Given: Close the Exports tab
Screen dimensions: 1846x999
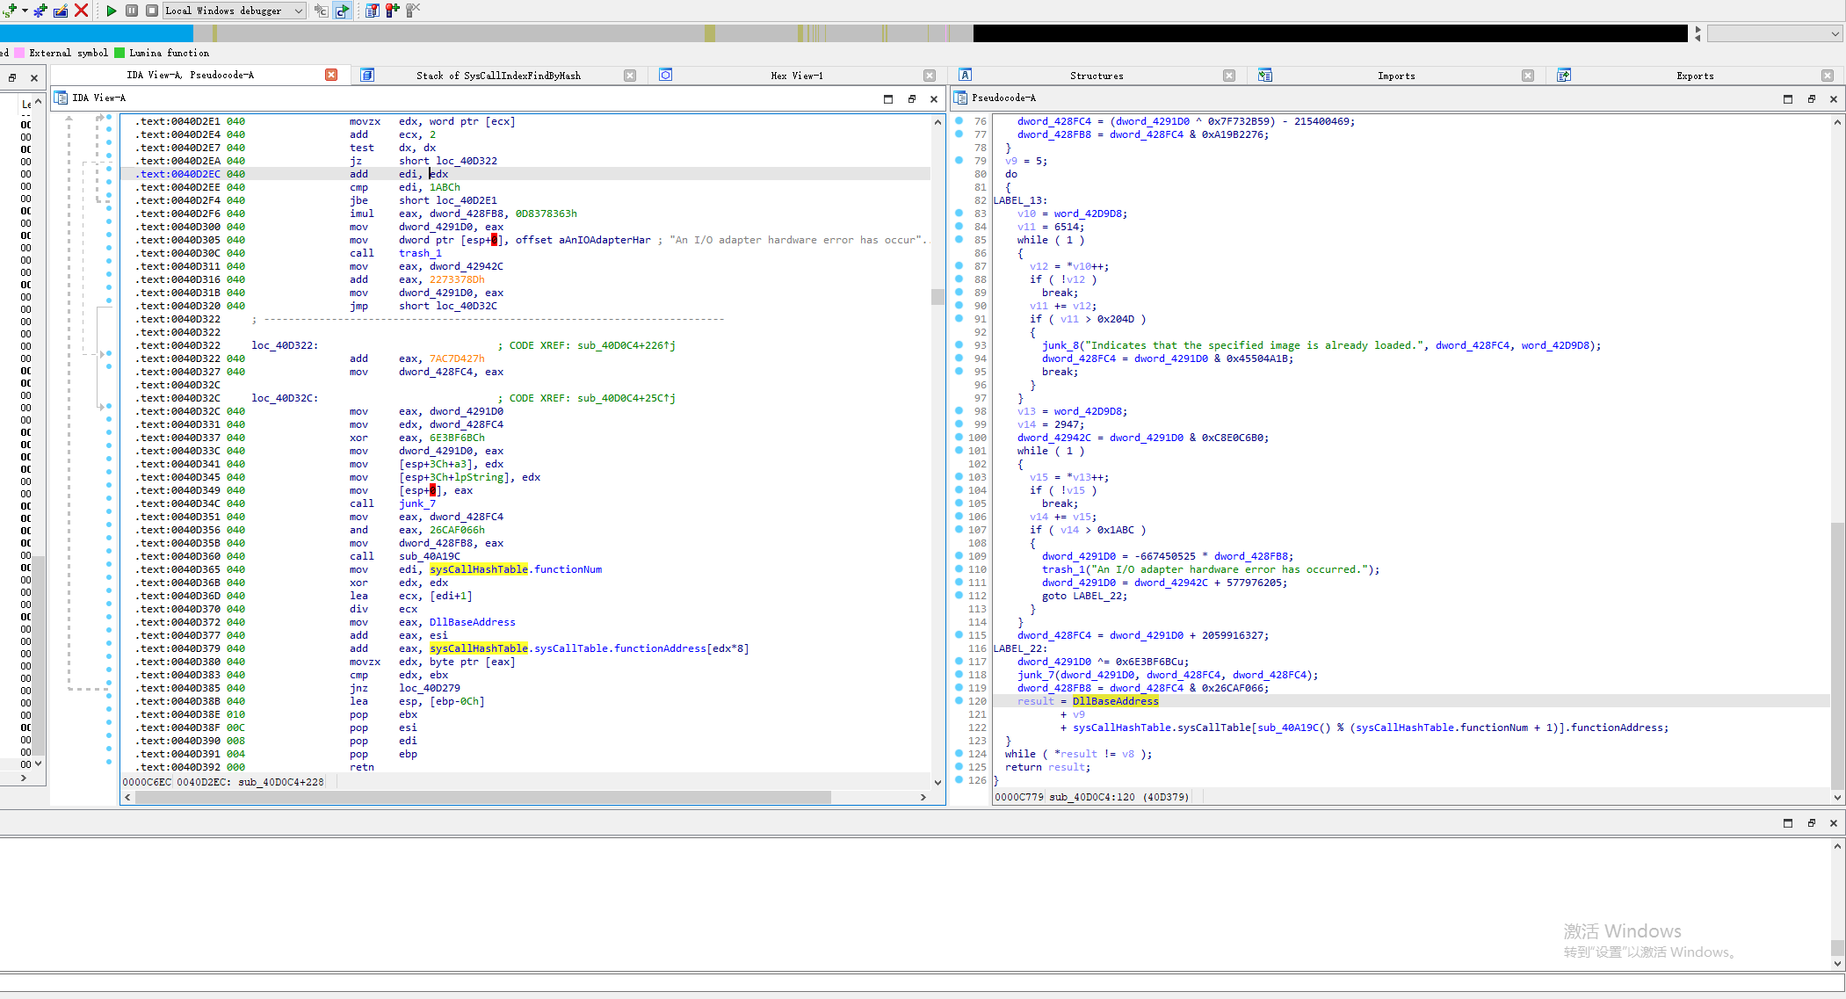Looking at the screenshot, I should [1828, 76].
